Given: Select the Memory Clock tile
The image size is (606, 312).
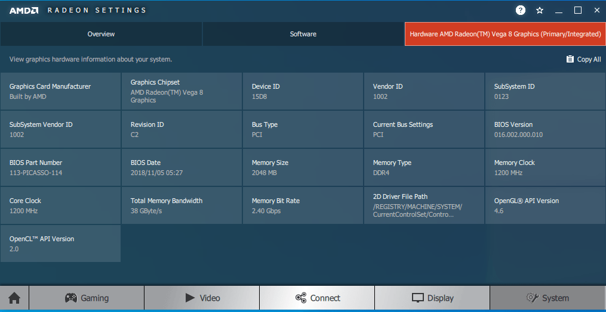Looking at the screenshot, I should [x=545, y=167].
